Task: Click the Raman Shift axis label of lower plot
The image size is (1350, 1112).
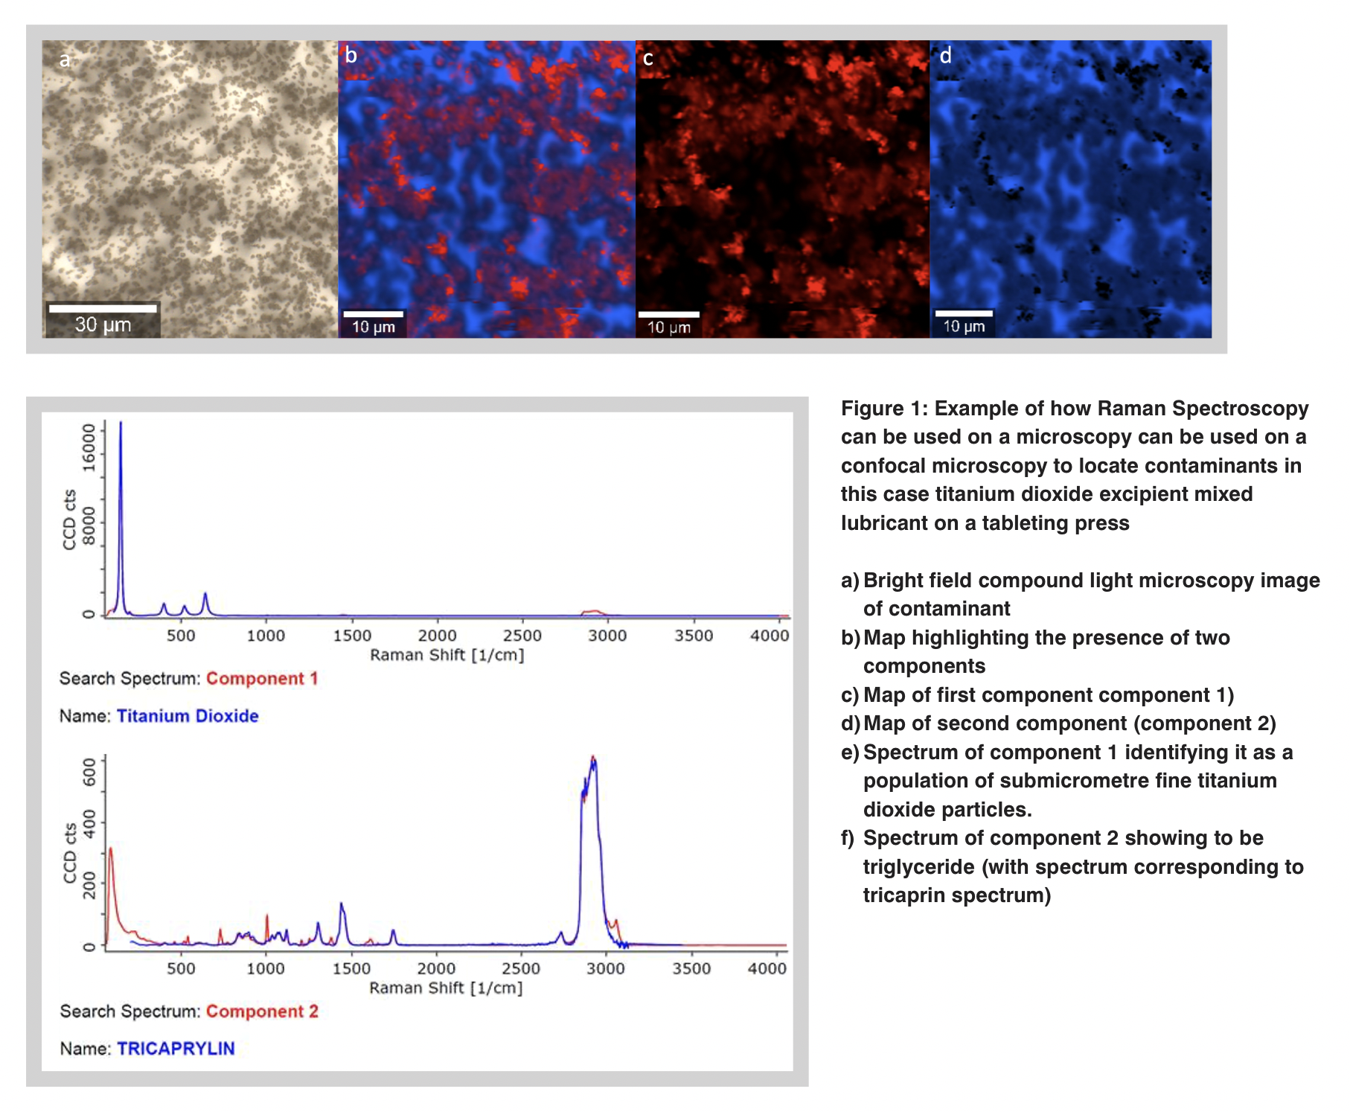Action: [446, 988]
